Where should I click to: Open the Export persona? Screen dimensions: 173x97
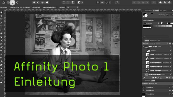(x=17, y=2)
